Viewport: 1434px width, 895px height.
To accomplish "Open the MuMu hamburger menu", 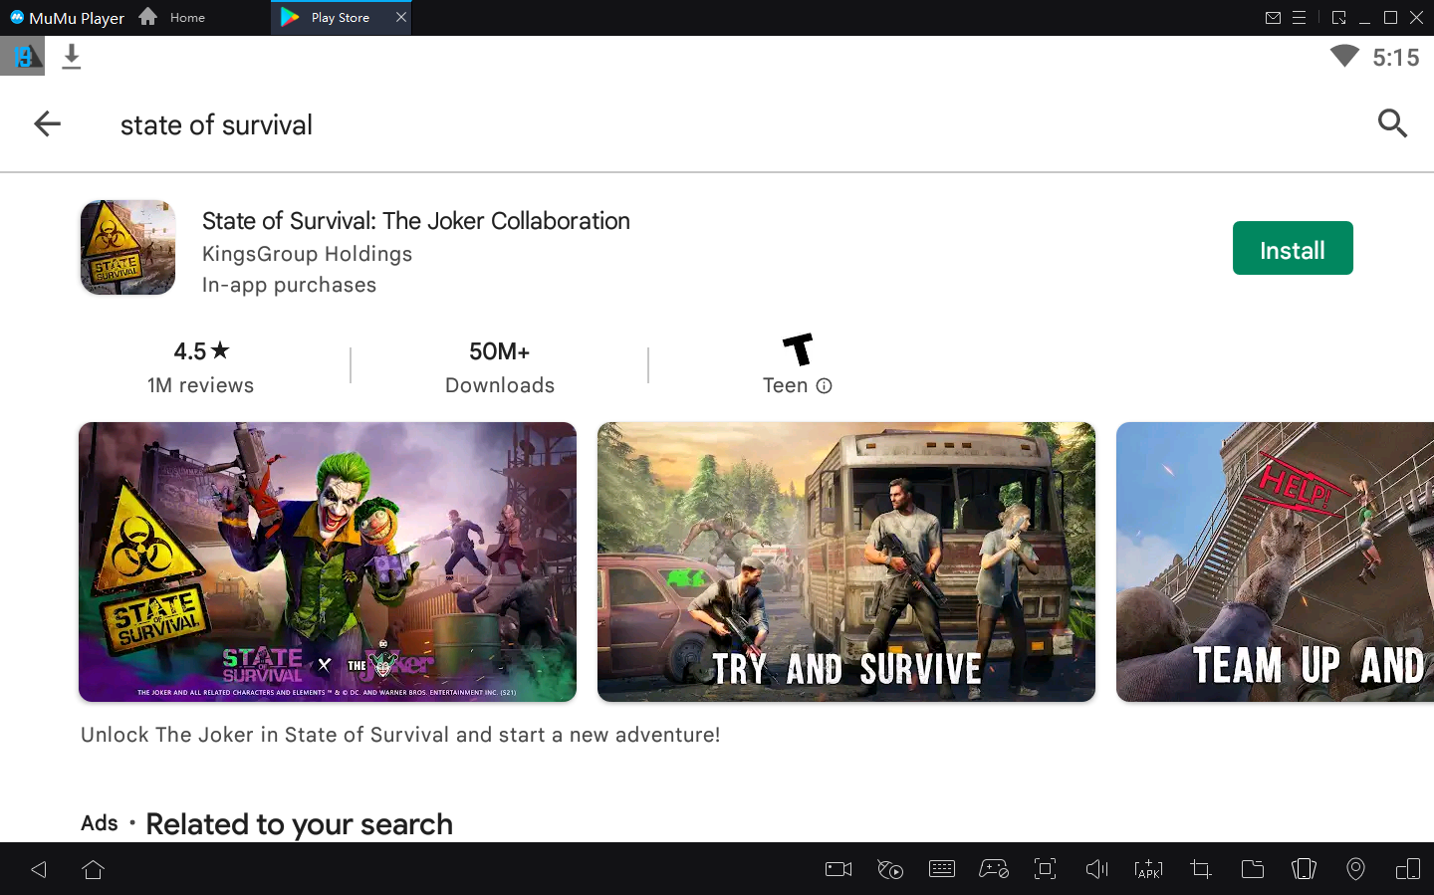I will click(1299, 18).
